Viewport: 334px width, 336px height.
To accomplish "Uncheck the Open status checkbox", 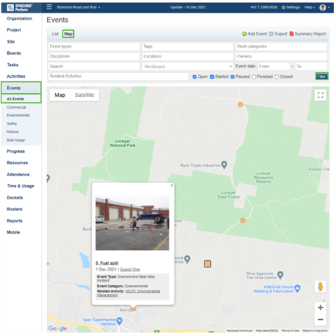I will coord(195,76).
